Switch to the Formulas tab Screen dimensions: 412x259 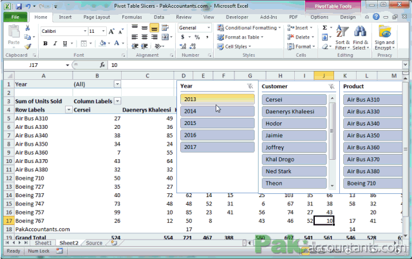pos(132,17)
